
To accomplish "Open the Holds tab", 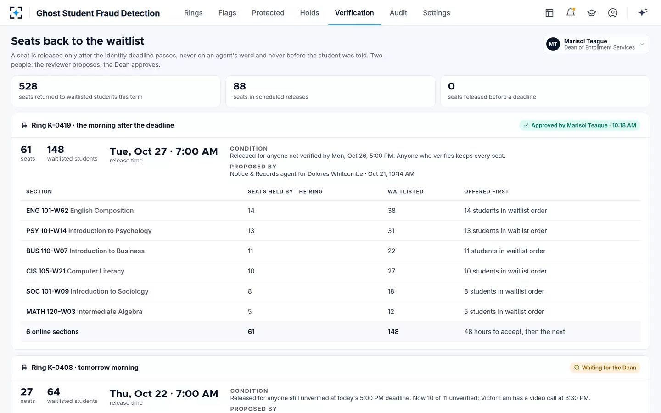I will click(x=309, y=13).
